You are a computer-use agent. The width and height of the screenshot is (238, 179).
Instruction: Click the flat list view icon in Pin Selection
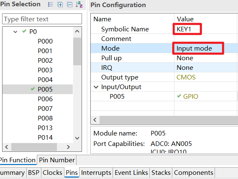pos(50,5)
